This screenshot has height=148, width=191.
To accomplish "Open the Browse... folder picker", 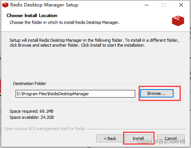I will tap(157, 93).
